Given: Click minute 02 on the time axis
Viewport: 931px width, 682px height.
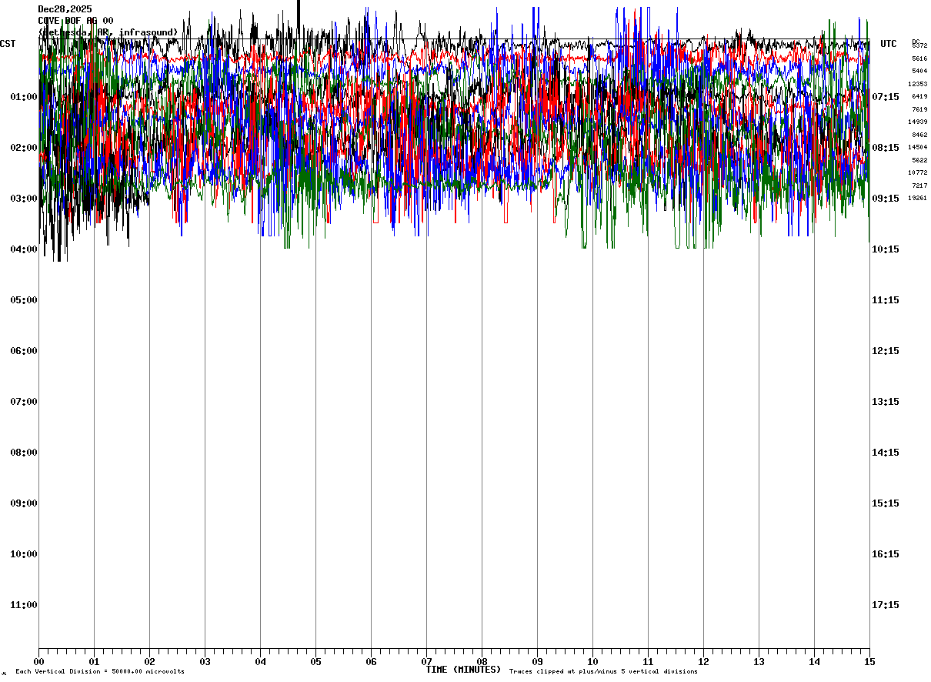Looking at the screenshot, I should pyautogui.click(x=149, y=662).
